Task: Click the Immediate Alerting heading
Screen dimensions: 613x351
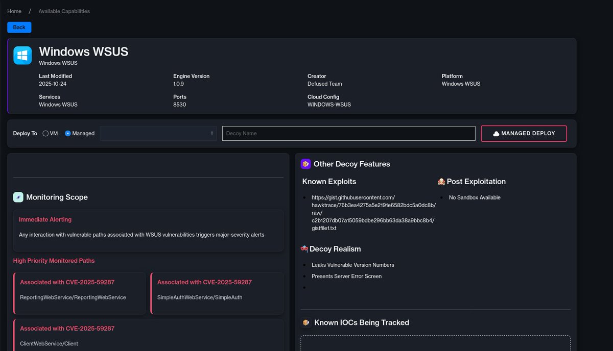Action: point(45,219)
